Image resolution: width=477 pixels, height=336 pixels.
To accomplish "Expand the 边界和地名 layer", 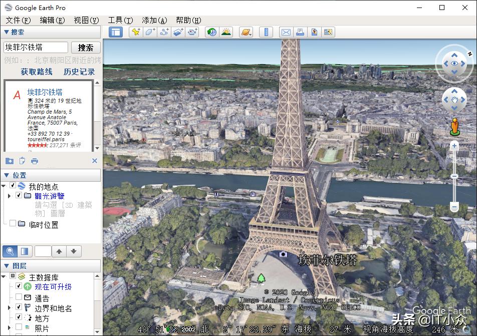I will [x=9, y=308].
